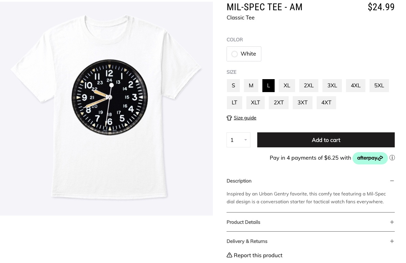The width and height of the screenshot is (406, 263).
Task: Open the quantity dropdown
Action: coord(238,140)
